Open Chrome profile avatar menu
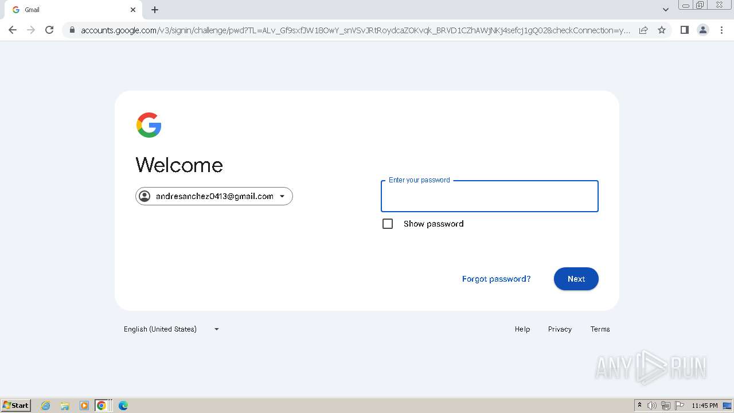The height and width of the screenshot is (413, 734). click(703, 30)
